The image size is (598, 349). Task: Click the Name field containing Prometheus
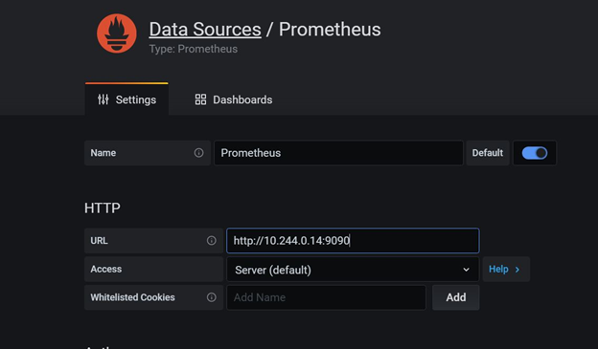click(338, 153)
